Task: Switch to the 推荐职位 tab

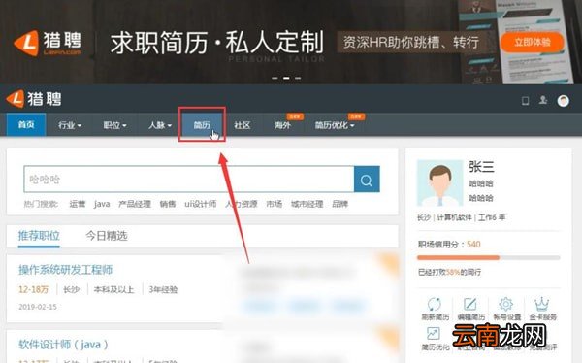Action: [x=39, y=236]
